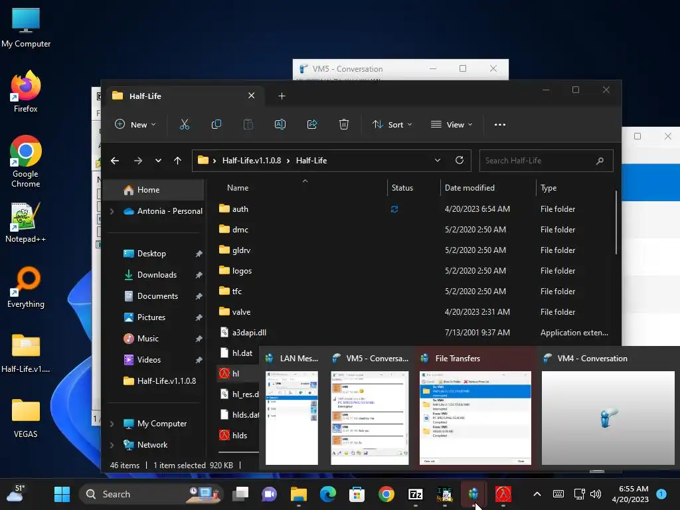Select My Computer desktop icon
The image size is (680, 510).
point(26,28)
